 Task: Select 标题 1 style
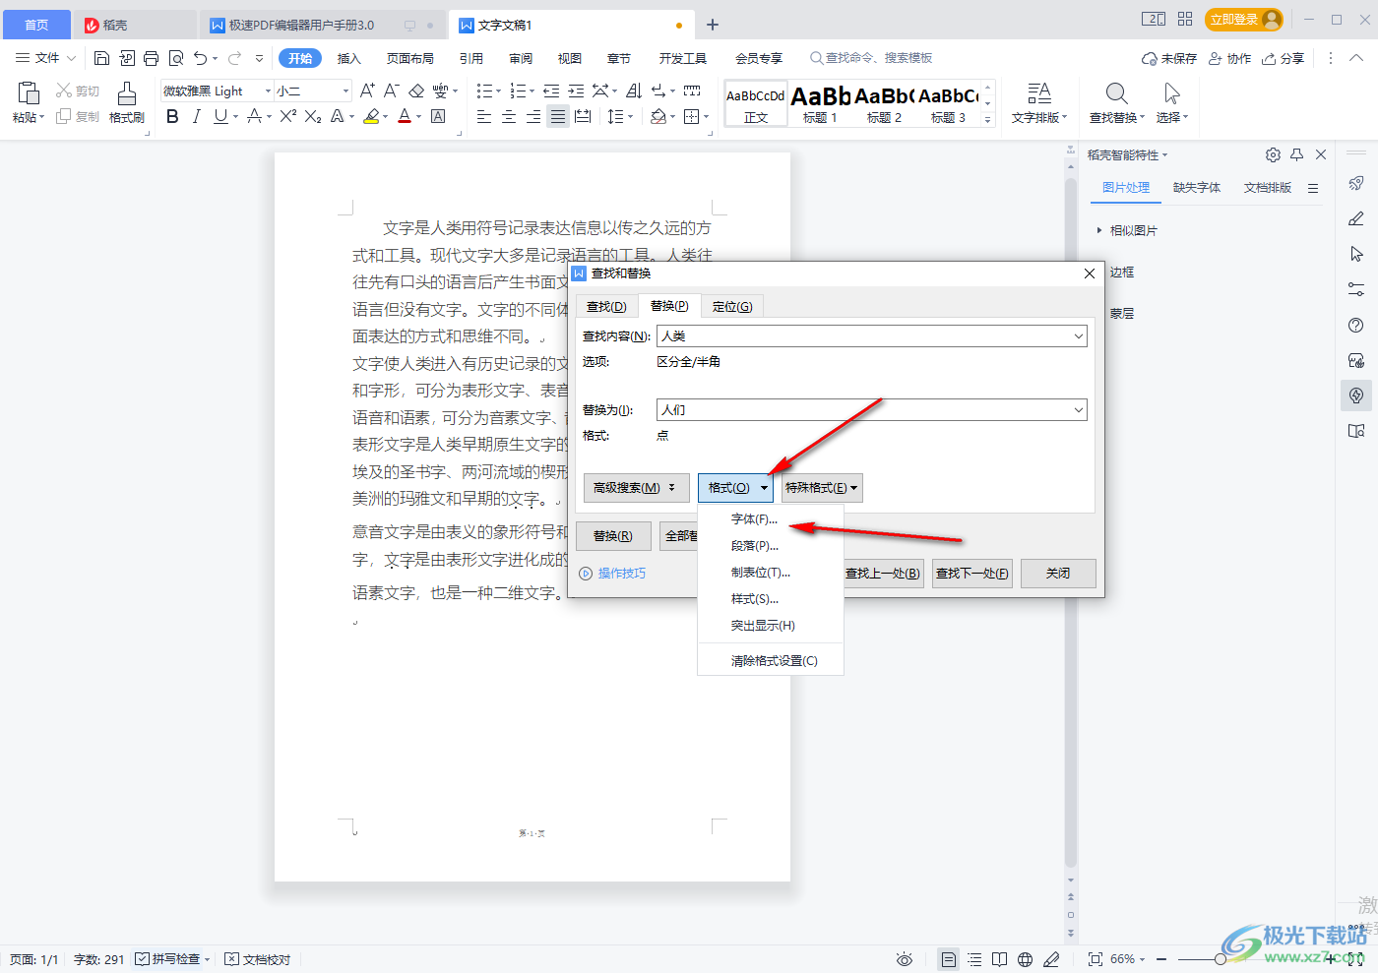click(820, 103)
